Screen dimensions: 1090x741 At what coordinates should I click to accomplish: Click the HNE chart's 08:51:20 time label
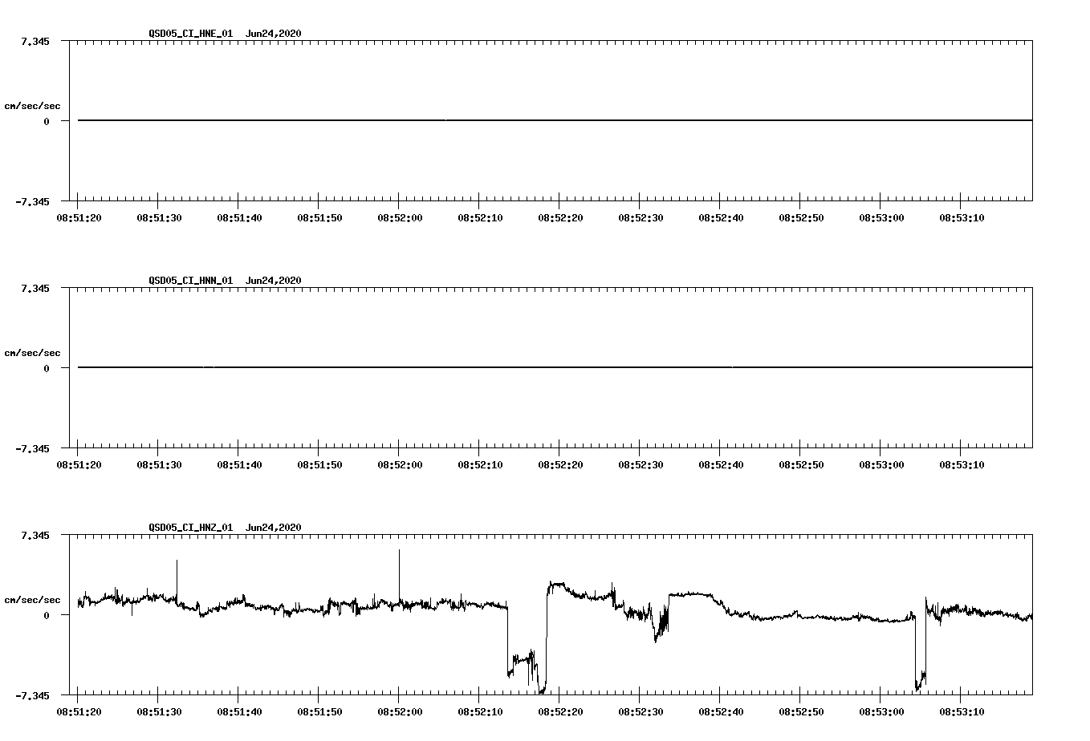pyautogui.click(x=79, y=217)
